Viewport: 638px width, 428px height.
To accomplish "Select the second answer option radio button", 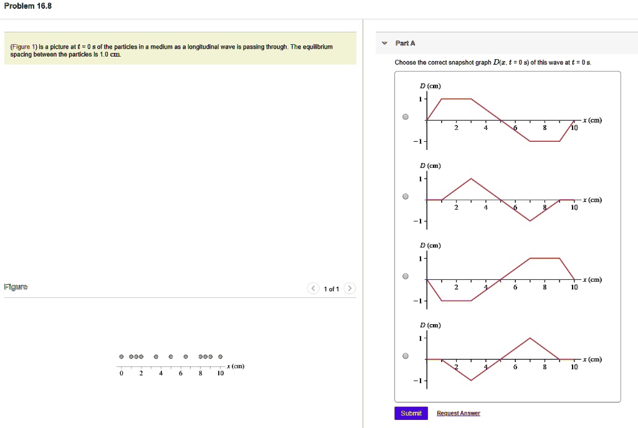I will coord(406,196).
